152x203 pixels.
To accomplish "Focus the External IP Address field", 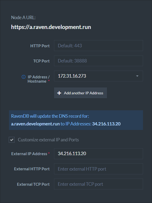I will click(99, 154).
